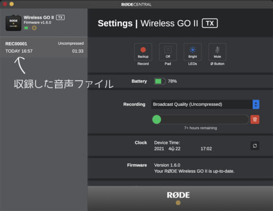The width and height of the screenshot is (273, 211).
Task: Toggle the Pad Off setting button
Action: (x=168, y=52)
